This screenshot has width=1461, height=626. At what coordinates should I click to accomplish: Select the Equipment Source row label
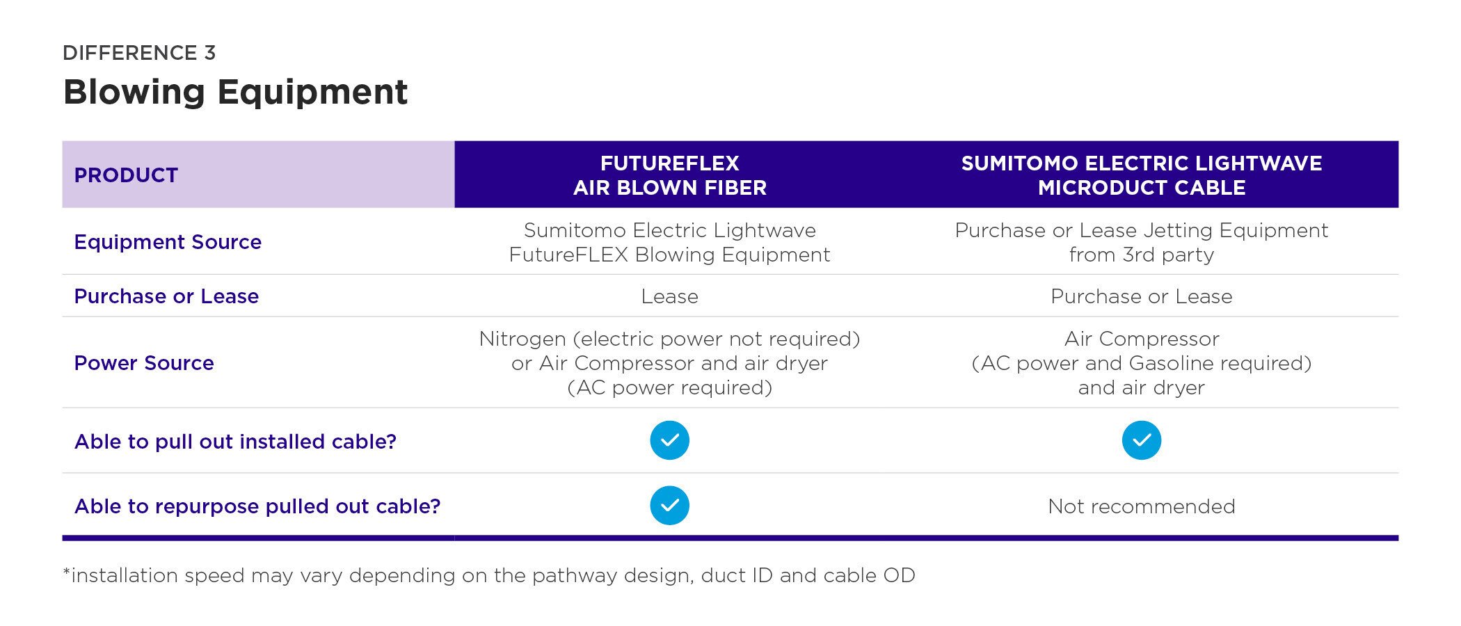coord(168,242)
